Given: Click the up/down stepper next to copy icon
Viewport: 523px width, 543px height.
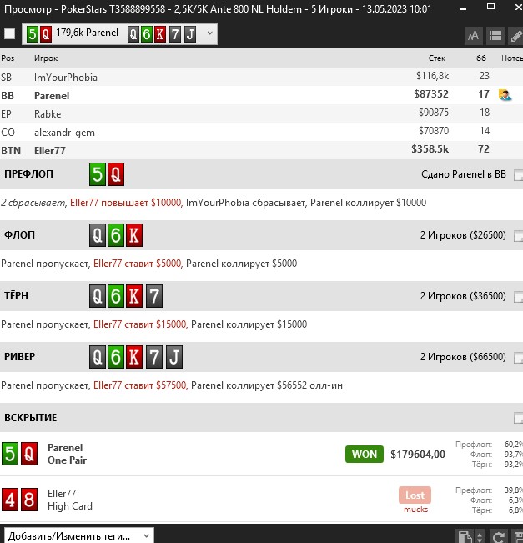Looking at the screenshot, I should coord(480,537).
